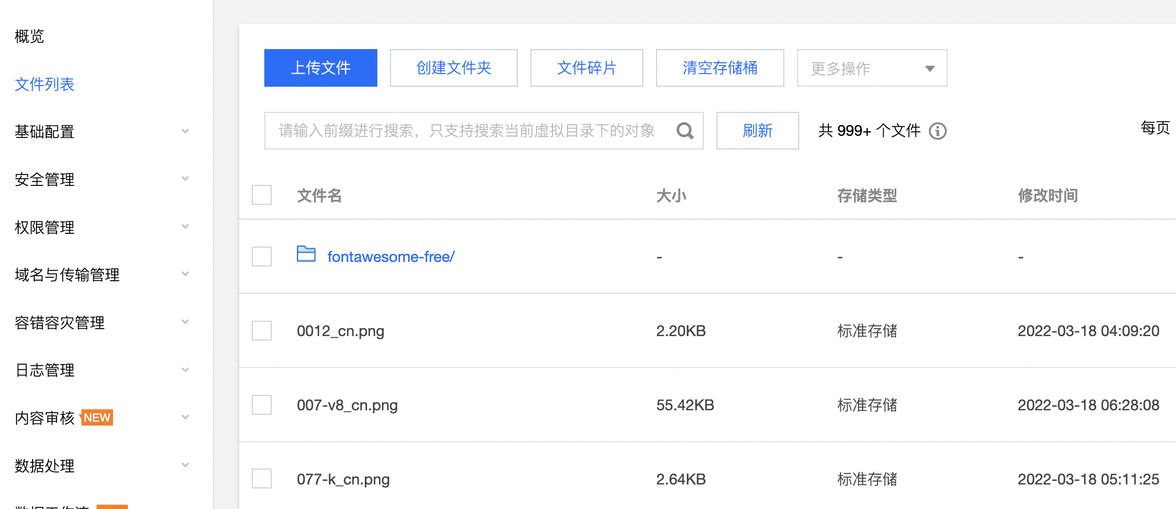The width and height of the screenshot is (1176, 509).
Task: Click the 上传文件 button
Action: pos(321,68)
